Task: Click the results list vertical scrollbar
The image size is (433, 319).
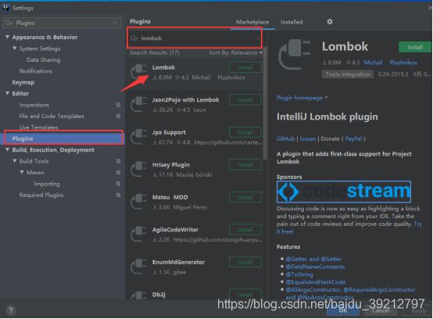Action: pos(265,103)
